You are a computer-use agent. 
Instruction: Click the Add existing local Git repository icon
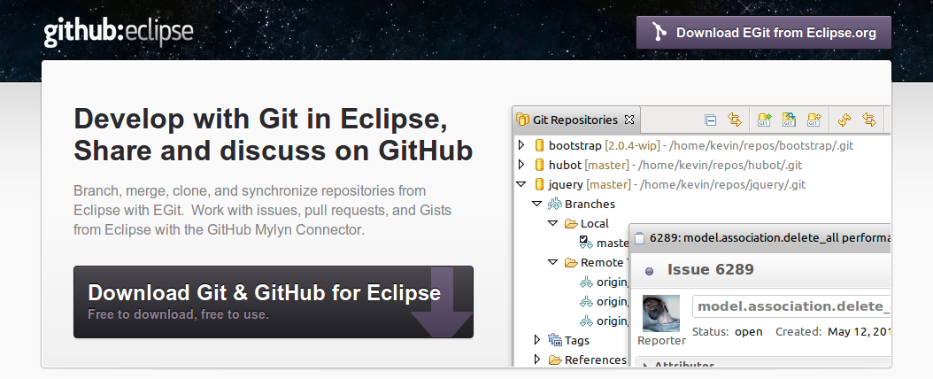coord(765,120)
